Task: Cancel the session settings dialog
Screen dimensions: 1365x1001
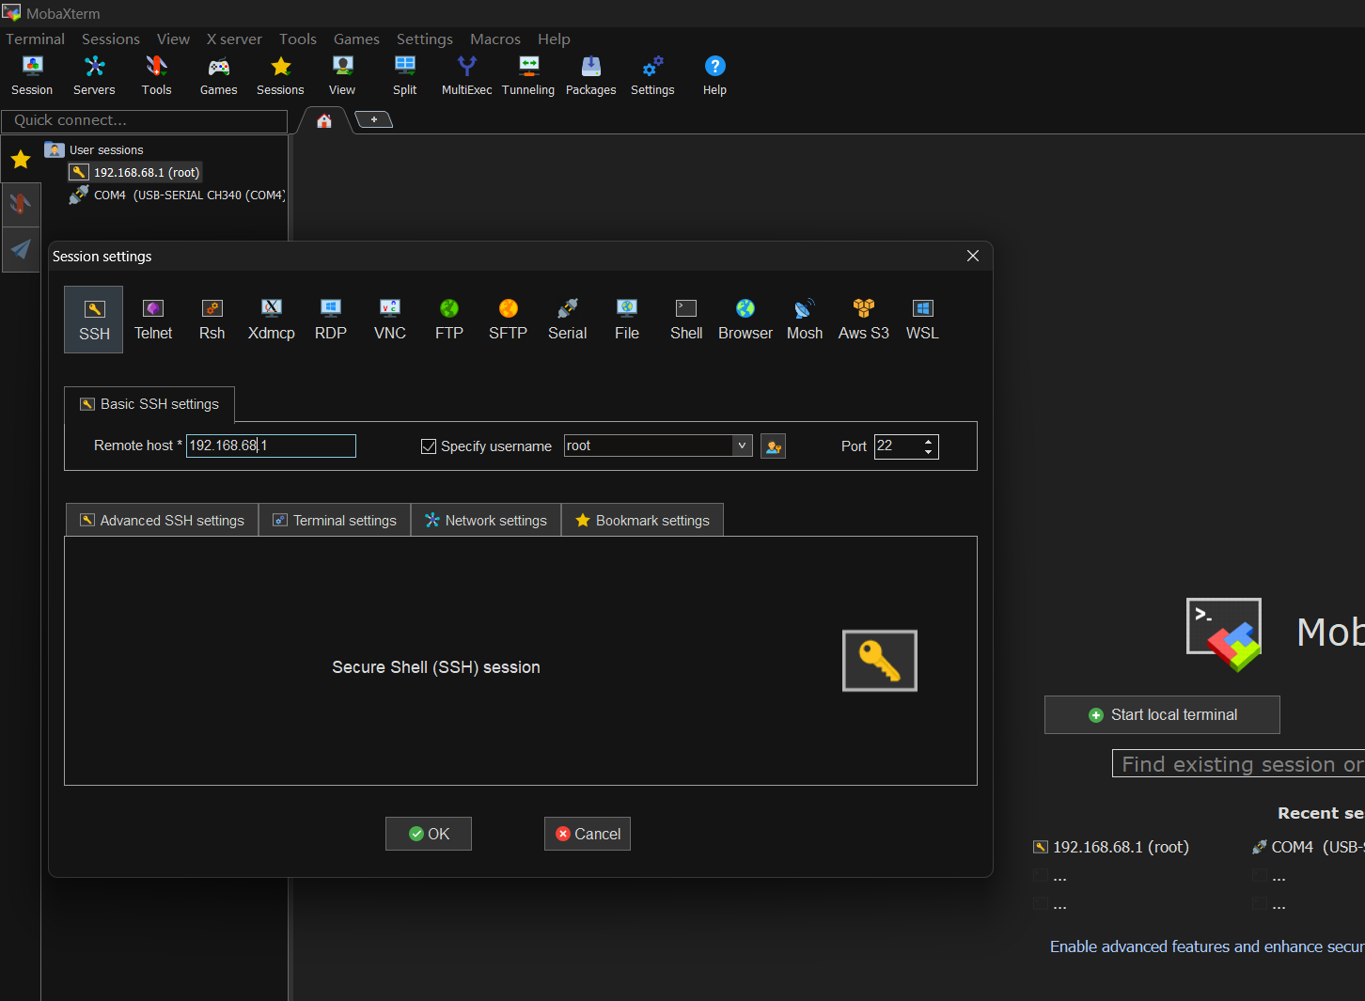Action: click(x=588, y=834)
